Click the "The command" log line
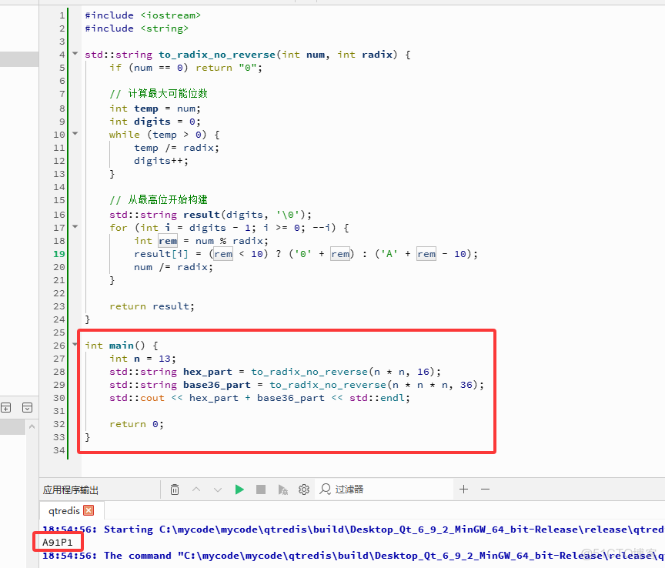665x568 pixels. coord(353,556)
